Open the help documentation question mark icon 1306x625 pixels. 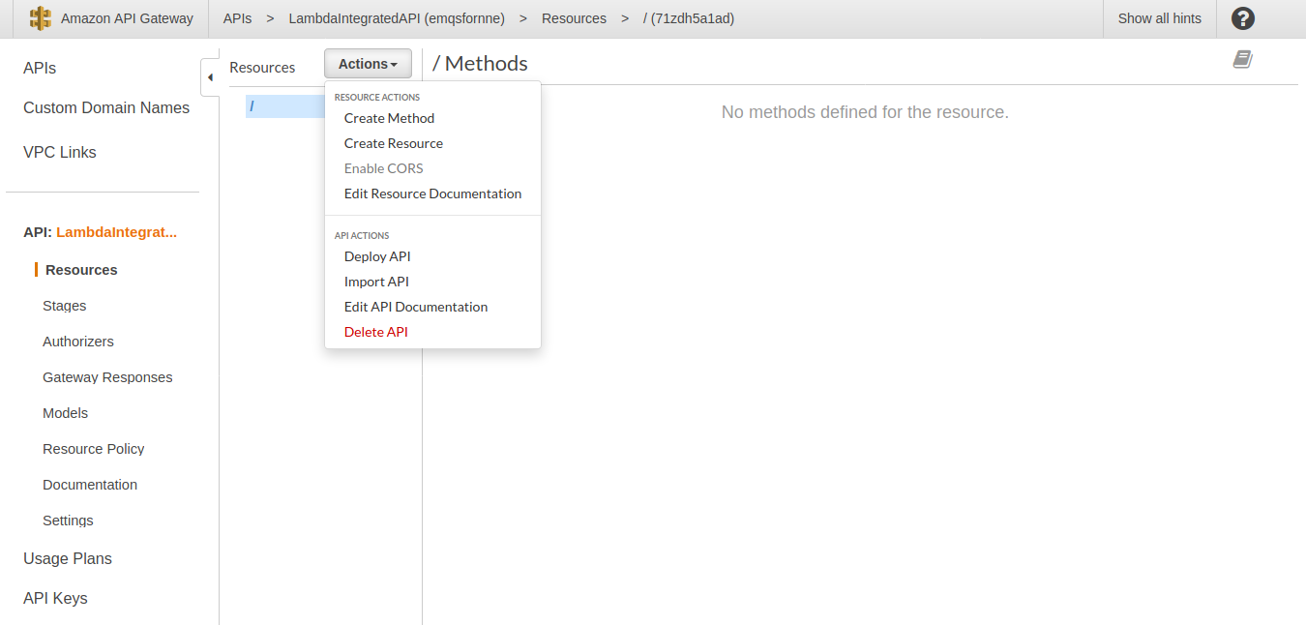click(x=1242, y=17)
